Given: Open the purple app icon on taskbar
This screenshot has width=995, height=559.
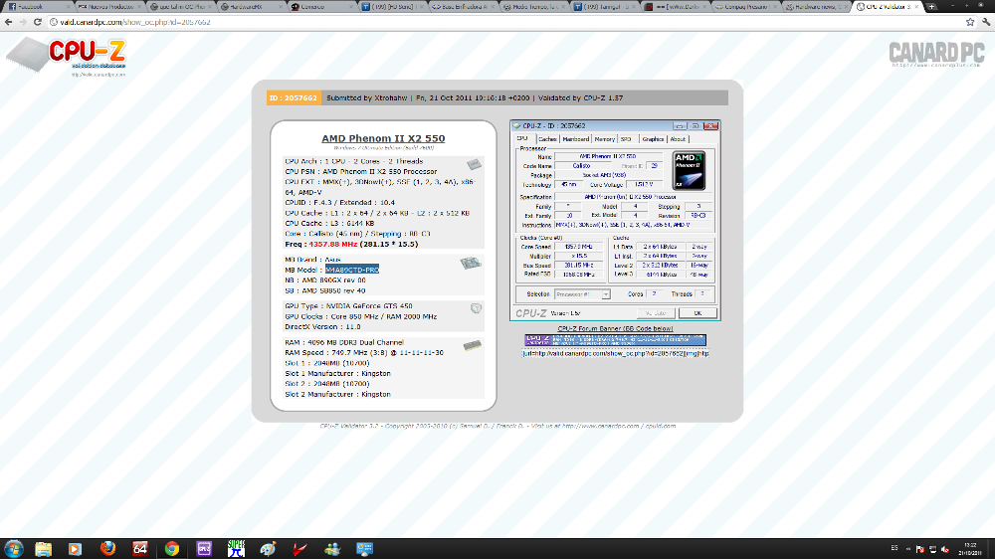Looking at the screenshot, I should [204, 549].
